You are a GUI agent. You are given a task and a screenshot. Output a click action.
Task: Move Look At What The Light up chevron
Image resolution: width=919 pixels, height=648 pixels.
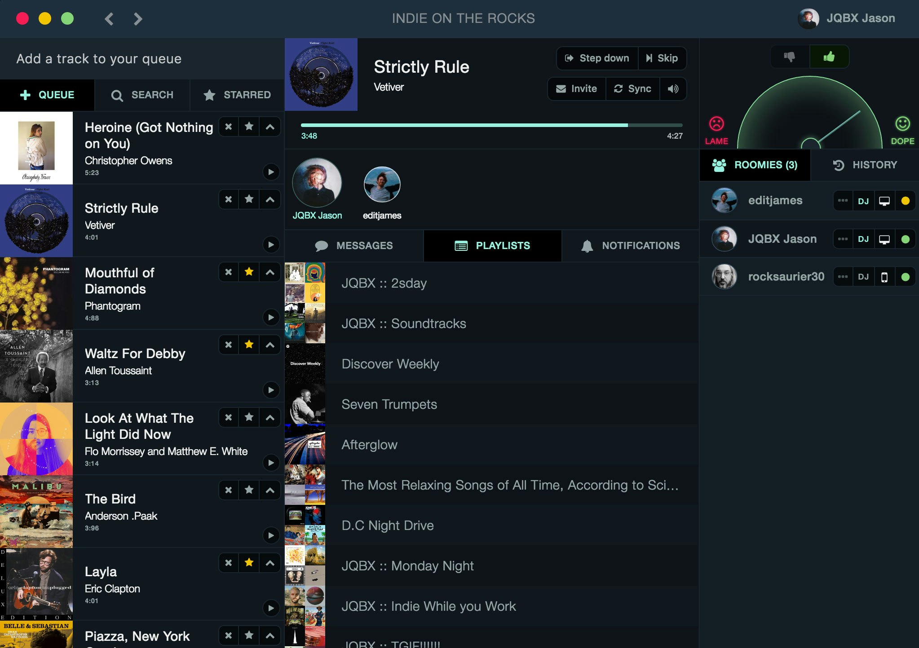(x=270, y=417)
